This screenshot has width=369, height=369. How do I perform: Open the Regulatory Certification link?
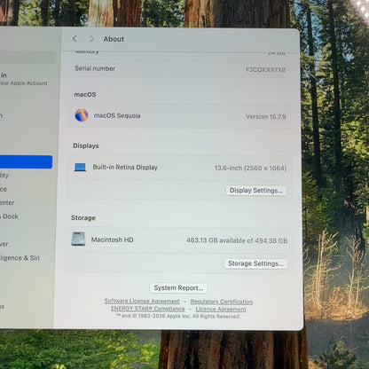[222, 302]
